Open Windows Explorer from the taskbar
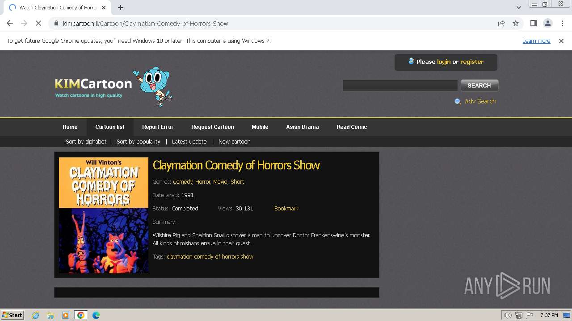Viewport: 572px width, 321px height. click(x=50, y=315)
